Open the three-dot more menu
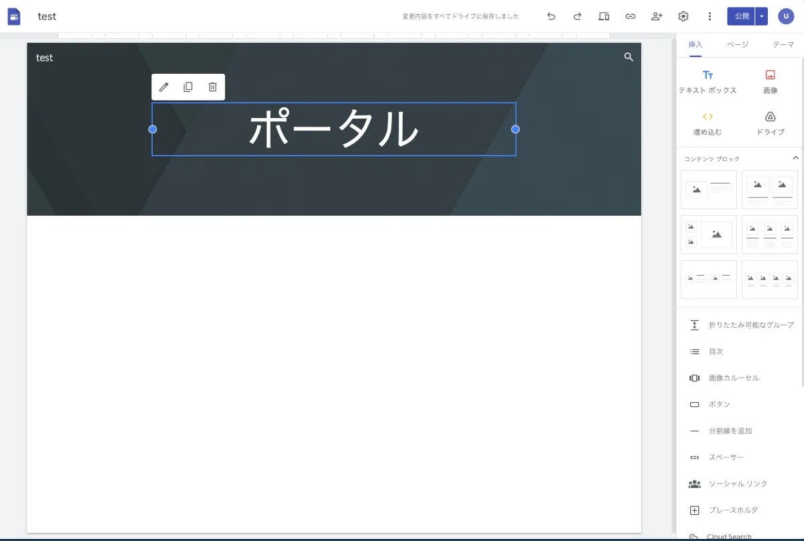804x541 pixels. (x=710, y=16)
